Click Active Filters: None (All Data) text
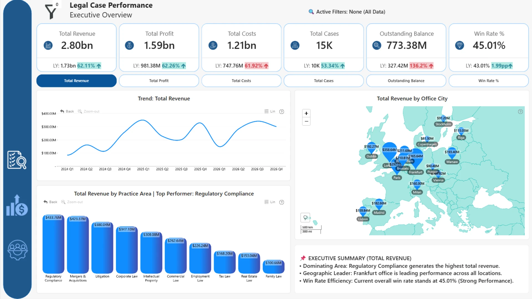 351,12
